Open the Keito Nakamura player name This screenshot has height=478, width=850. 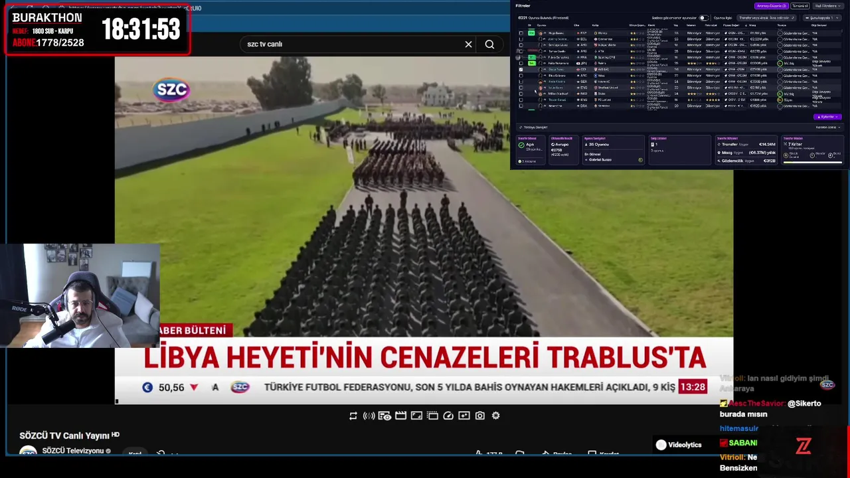[558, 63]
